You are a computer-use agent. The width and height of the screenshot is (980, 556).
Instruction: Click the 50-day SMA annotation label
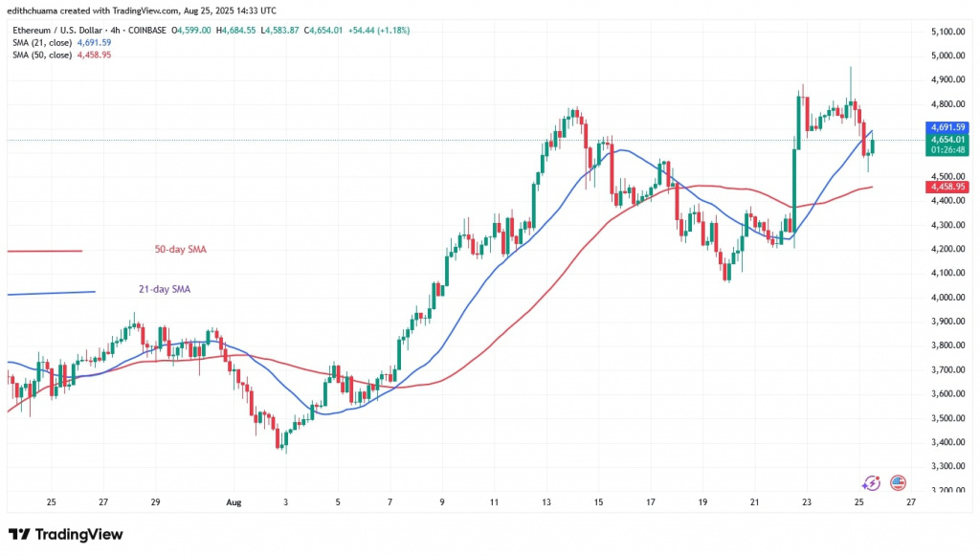point(180,250)
